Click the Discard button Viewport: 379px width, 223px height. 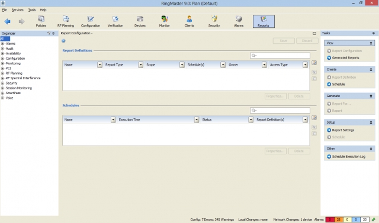(x=307, y=41)
